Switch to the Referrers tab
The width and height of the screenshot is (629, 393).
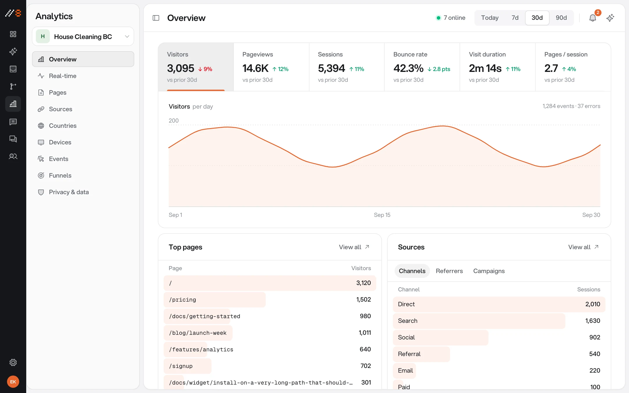click(x=449, y=271)
